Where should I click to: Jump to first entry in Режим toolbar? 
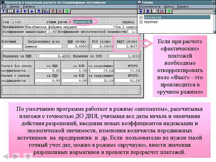(x=141, y=11)
